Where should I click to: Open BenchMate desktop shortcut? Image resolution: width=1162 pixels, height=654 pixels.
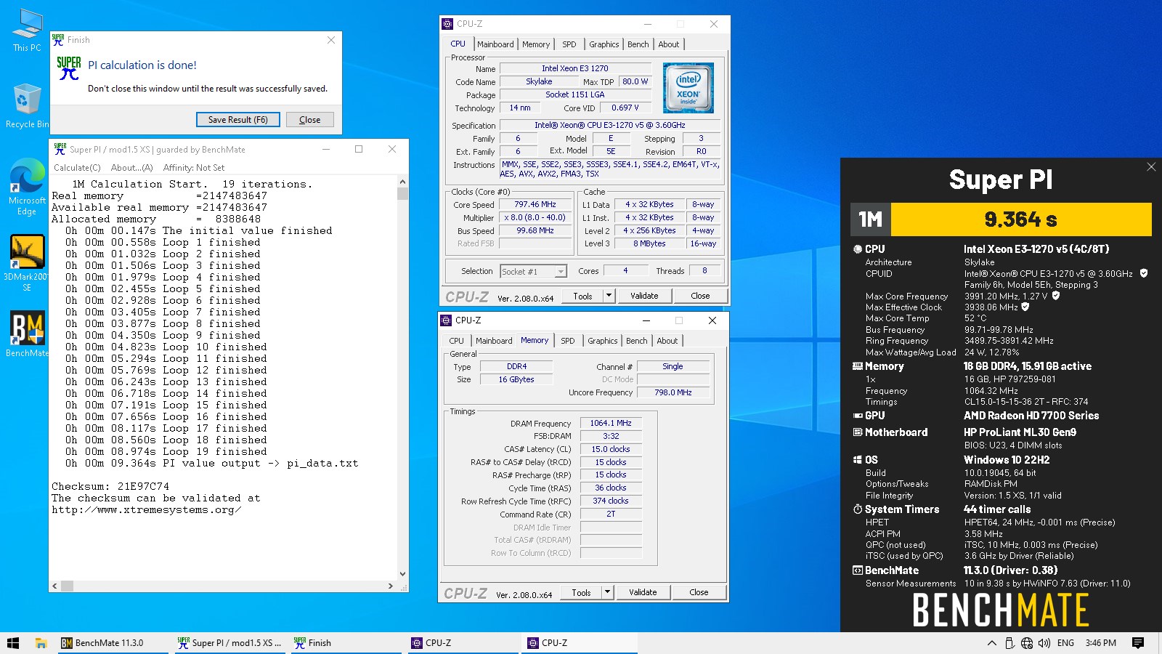pyautogui.click(x=27, y=334)
